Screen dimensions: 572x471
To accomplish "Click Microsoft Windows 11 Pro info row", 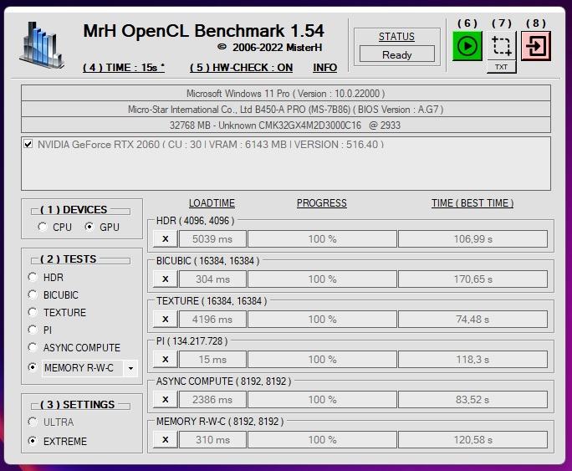I will tap(286, 94).
